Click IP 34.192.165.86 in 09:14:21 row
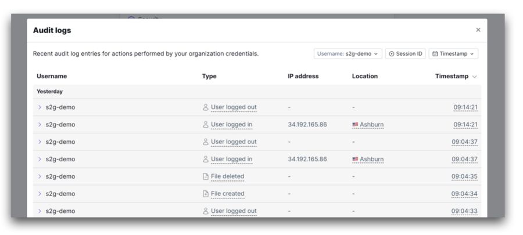 pyautogui.click(x=307, y=125)
